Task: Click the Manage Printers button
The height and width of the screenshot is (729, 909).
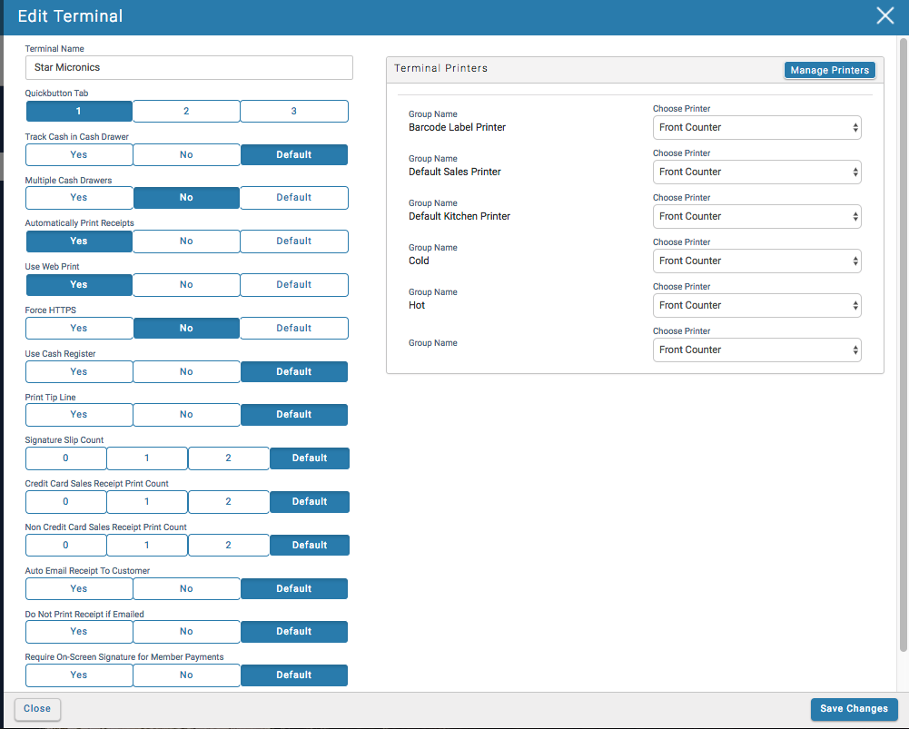Action: pyautogui.click(x=829, y=70)
